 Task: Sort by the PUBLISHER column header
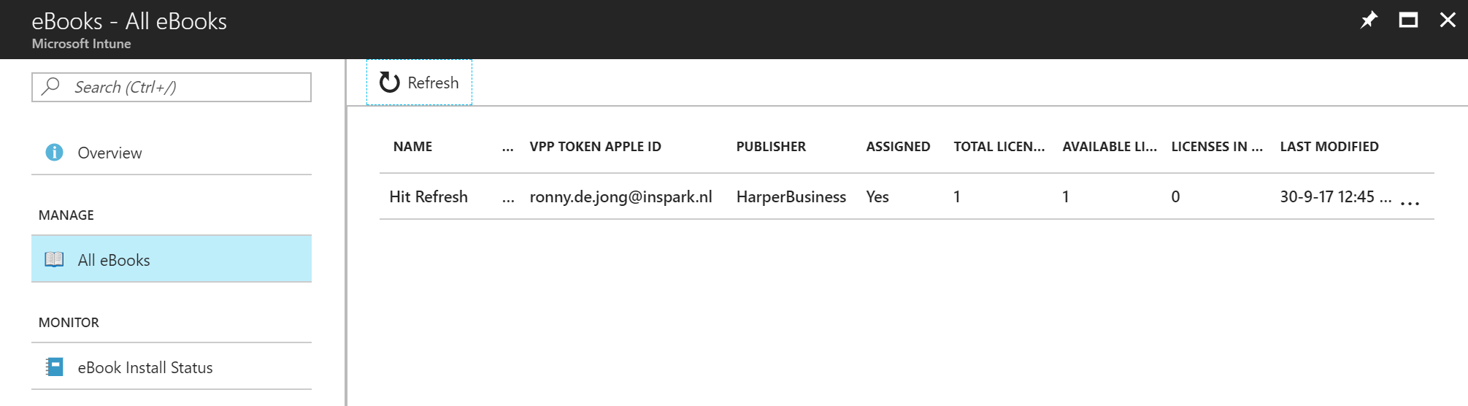coord(771,147)
